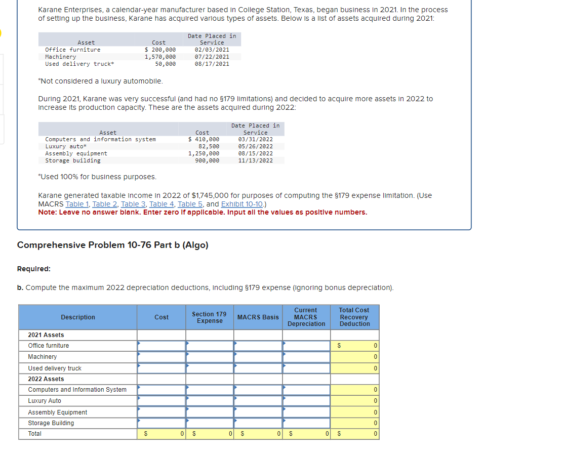Open the MACRS Table 1 link

[x=77, y=204]
